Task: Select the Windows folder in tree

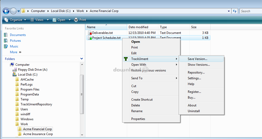Action: [27, 119]
